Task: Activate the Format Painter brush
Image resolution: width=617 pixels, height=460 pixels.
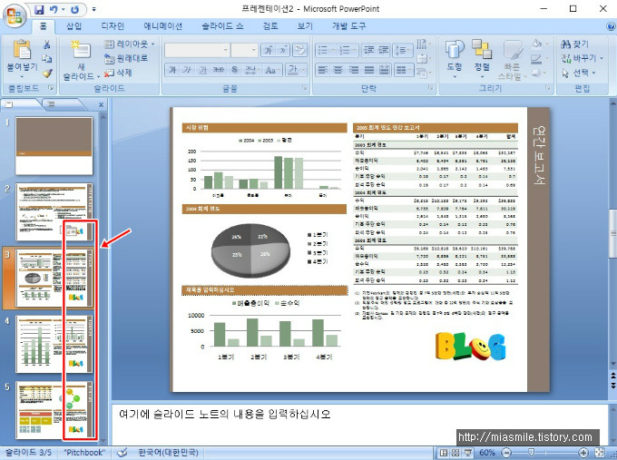Action: 47,73
